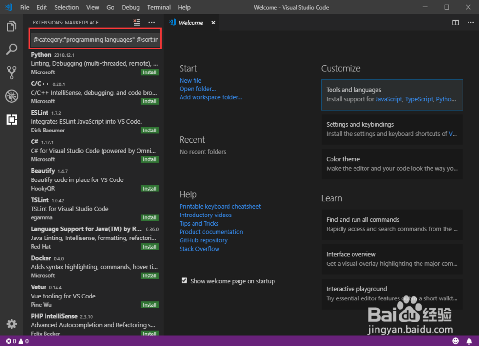Select the Vetur extension title

pyautogui.click(x=38, y=287)
